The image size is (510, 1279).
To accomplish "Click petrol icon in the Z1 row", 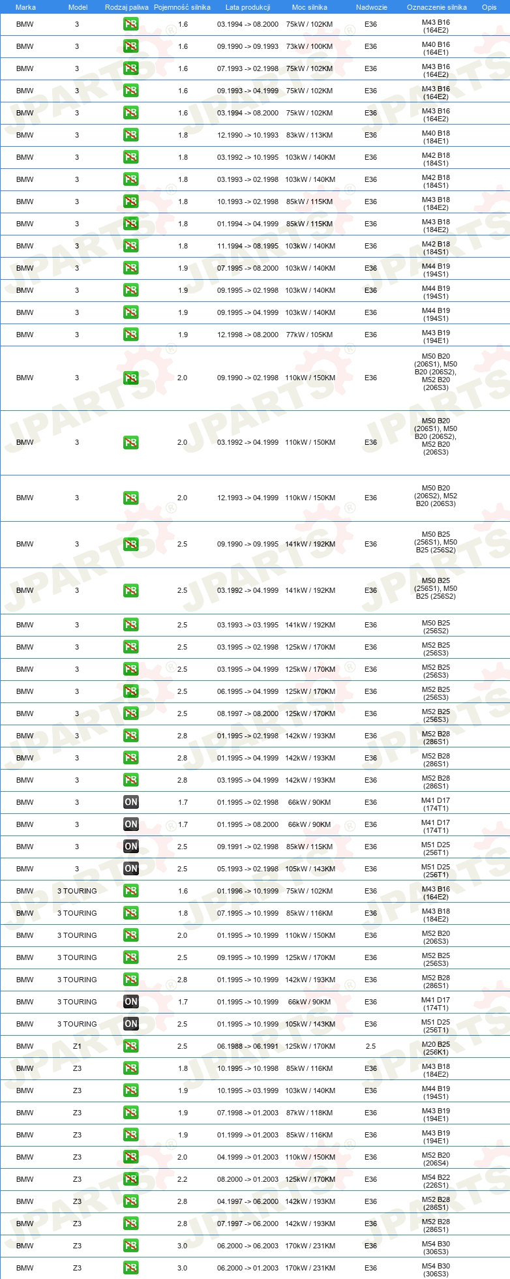I will [x=131, y=1046].
